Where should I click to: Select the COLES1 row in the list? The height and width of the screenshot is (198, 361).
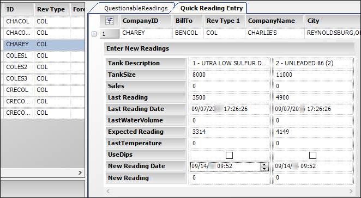coord(44,56)
